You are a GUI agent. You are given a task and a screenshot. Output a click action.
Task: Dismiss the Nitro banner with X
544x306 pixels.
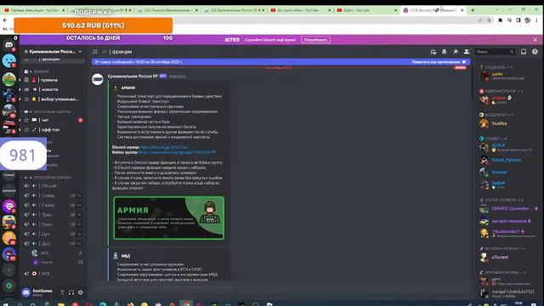(535, 40)
